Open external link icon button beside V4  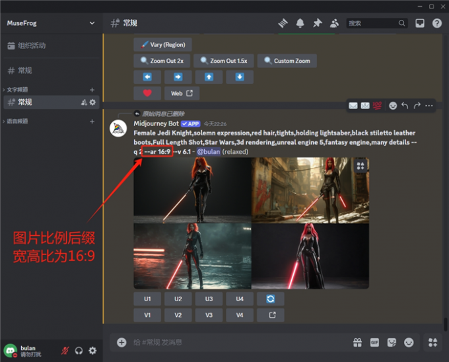tap(271, 315)
